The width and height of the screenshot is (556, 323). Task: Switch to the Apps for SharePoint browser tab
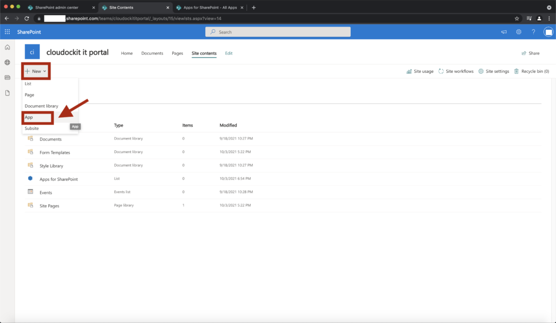[210, 8]
